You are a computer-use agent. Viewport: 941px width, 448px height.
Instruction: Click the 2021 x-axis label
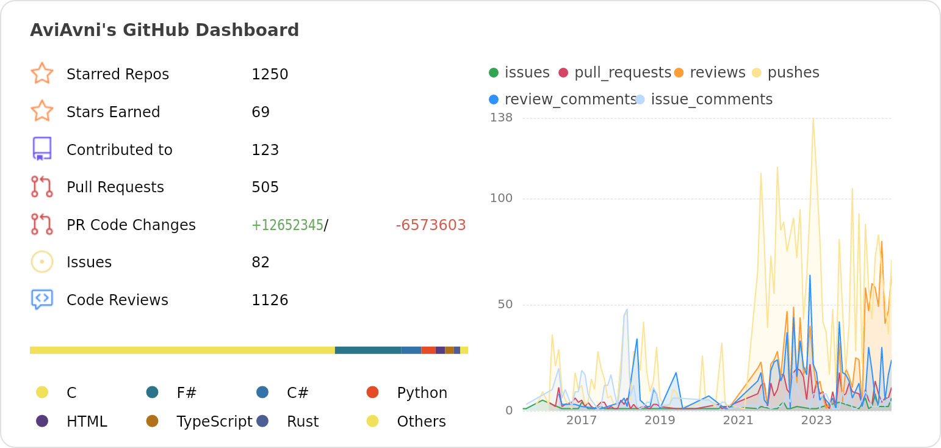tap(738, 421)
